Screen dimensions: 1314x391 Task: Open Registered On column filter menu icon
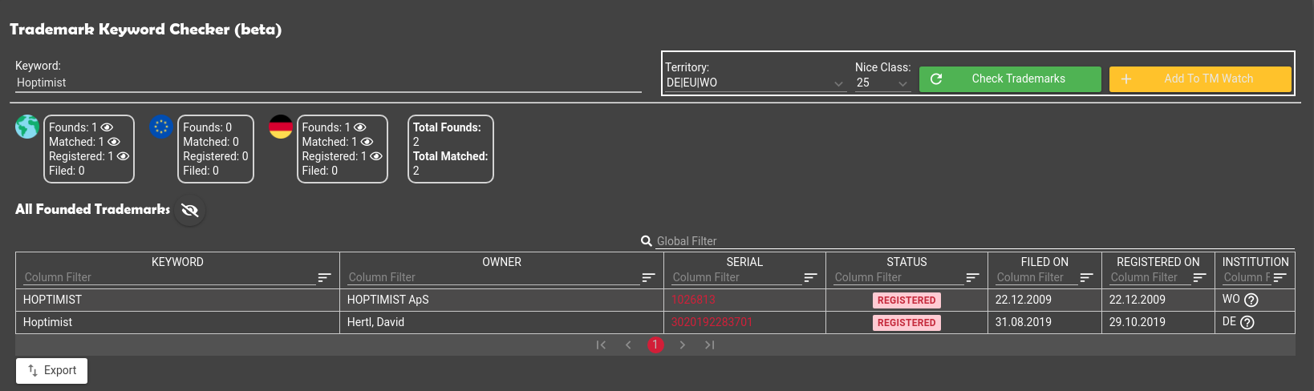1199,277
